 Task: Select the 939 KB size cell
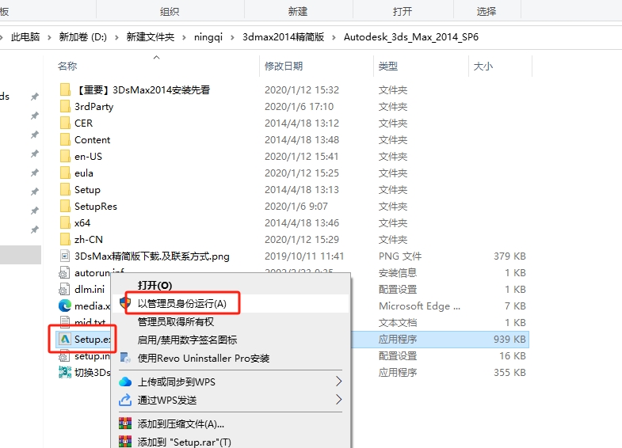[x=509, y=340]
